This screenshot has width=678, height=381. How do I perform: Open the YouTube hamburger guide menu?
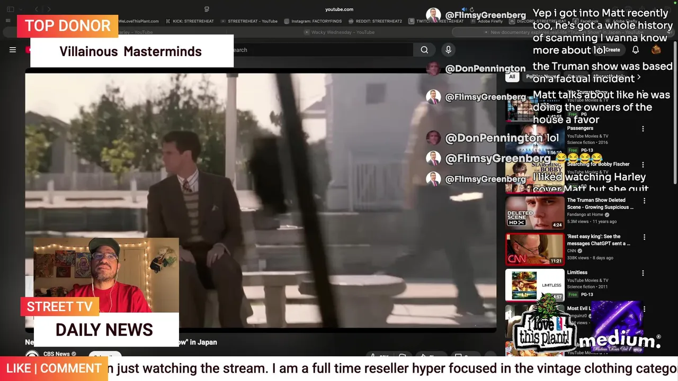tap(13, 50)
